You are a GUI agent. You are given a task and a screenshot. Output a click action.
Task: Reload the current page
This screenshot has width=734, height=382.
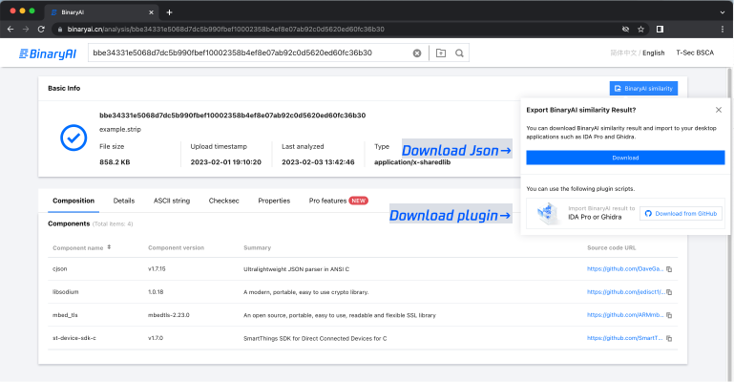[x=41, y=29]
